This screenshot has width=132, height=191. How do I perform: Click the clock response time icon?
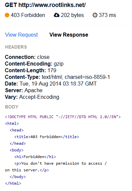(x=95, y=15)
